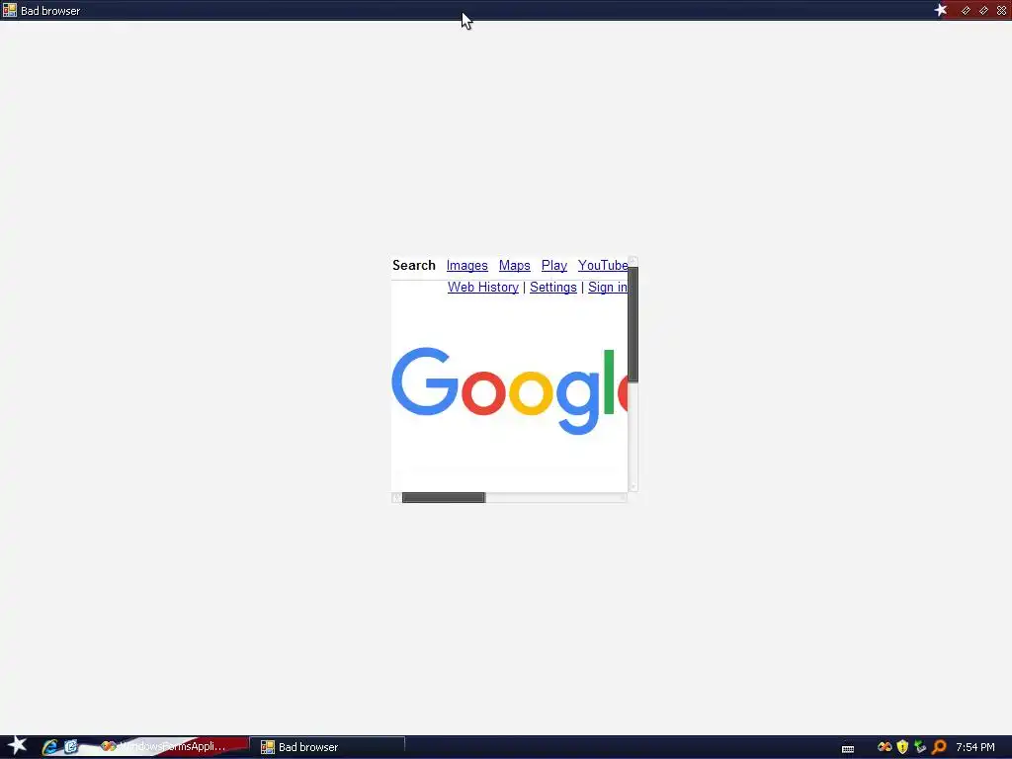Click the Bad browser title bar icon
The image size is (1012, 759).
tap(10, 10)
